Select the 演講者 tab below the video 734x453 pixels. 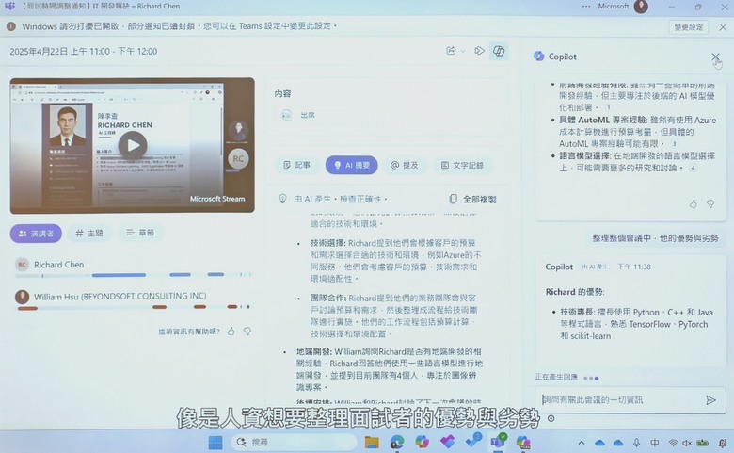[x=36, y=234]
